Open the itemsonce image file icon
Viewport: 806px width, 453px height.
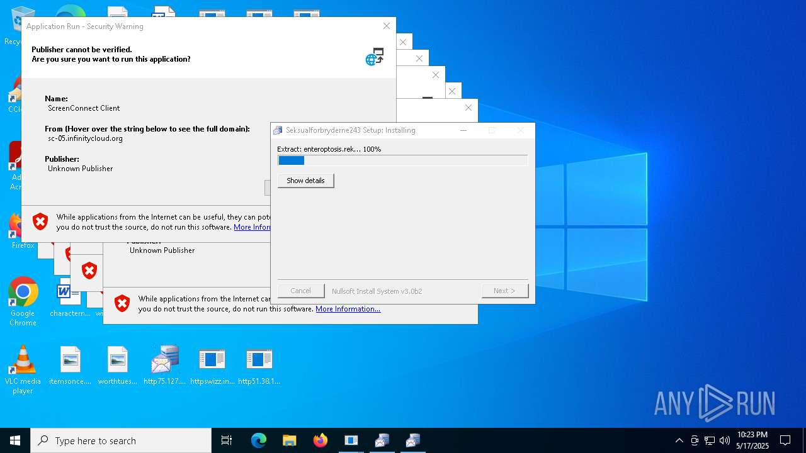pyautogui.click(x=71, y=366)
